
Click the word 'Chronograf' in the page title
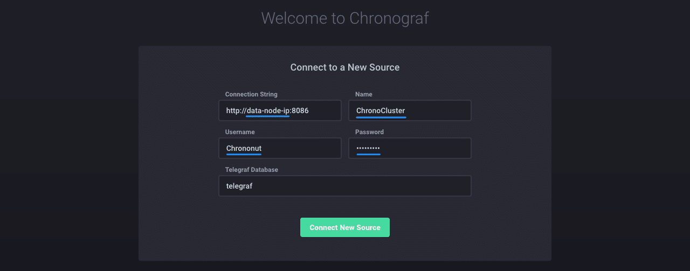click(389, 18)
